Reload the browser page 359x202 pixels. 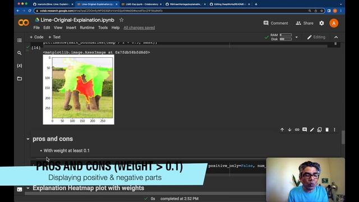click(x=30, y=11)
